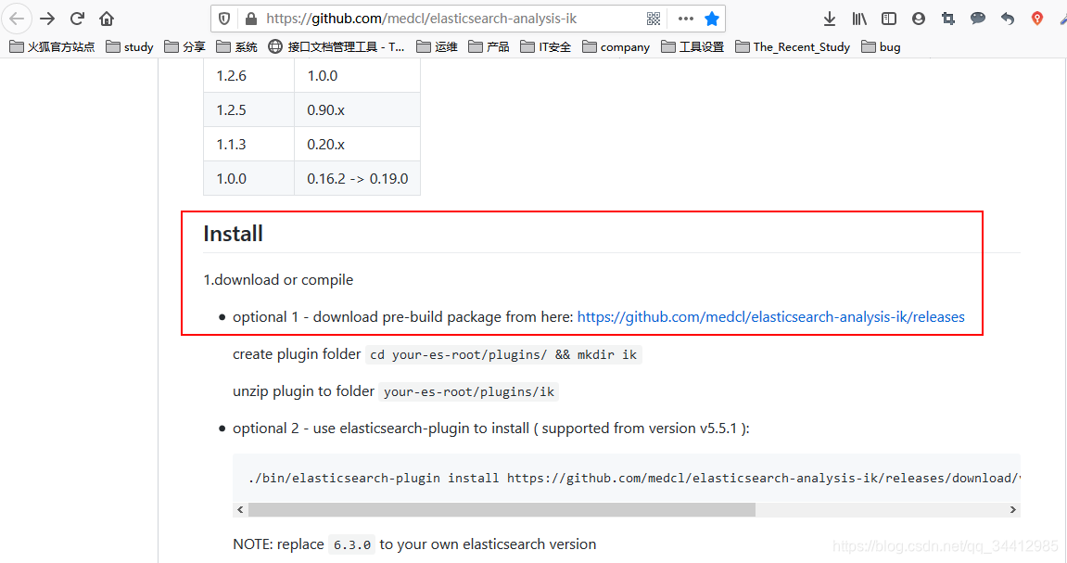Screen dimensions: 1067x563
Task: Select the 0.20.x table cell
Action: (x=357, y=145)
